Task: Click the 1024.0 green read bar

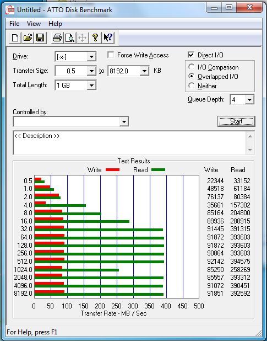Action: [x=77, y=270]
